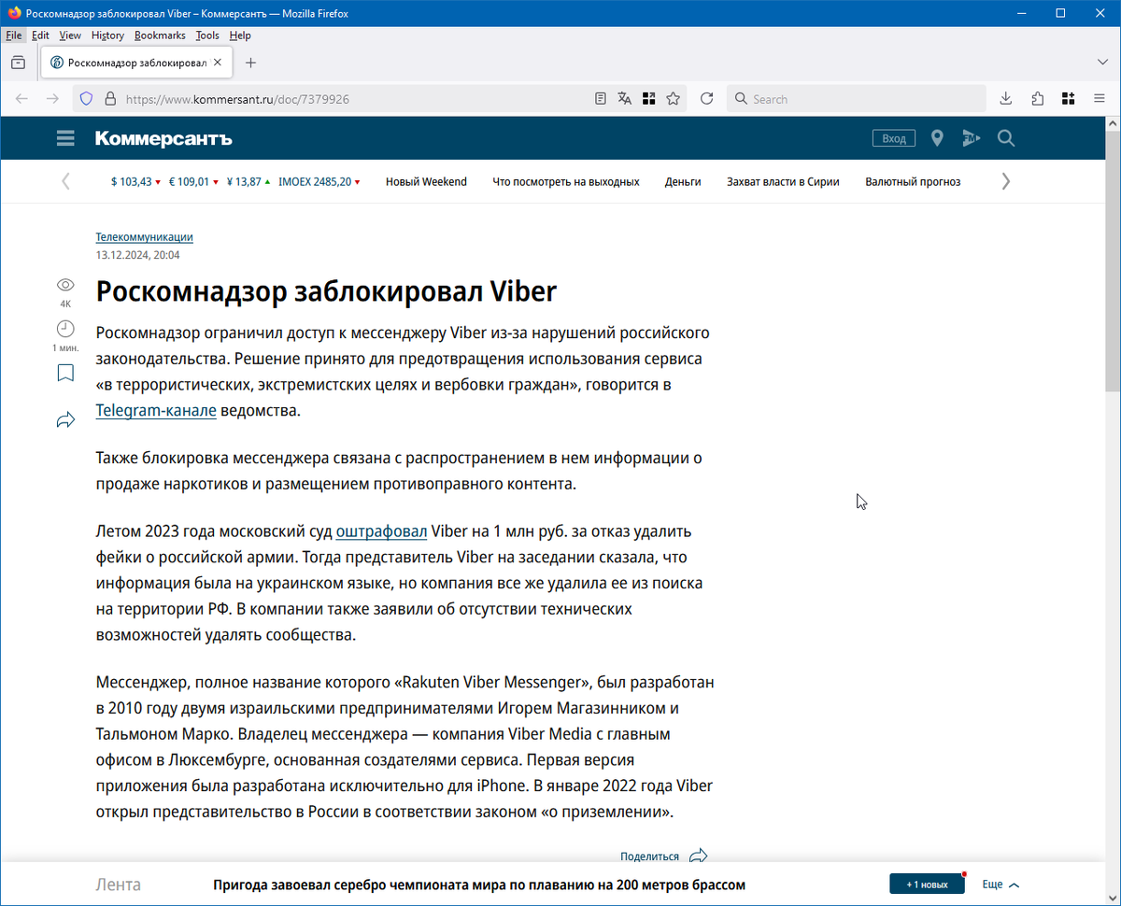Screen dimensions: 1121x906
Task: Open the File menu
Action: 14,35
